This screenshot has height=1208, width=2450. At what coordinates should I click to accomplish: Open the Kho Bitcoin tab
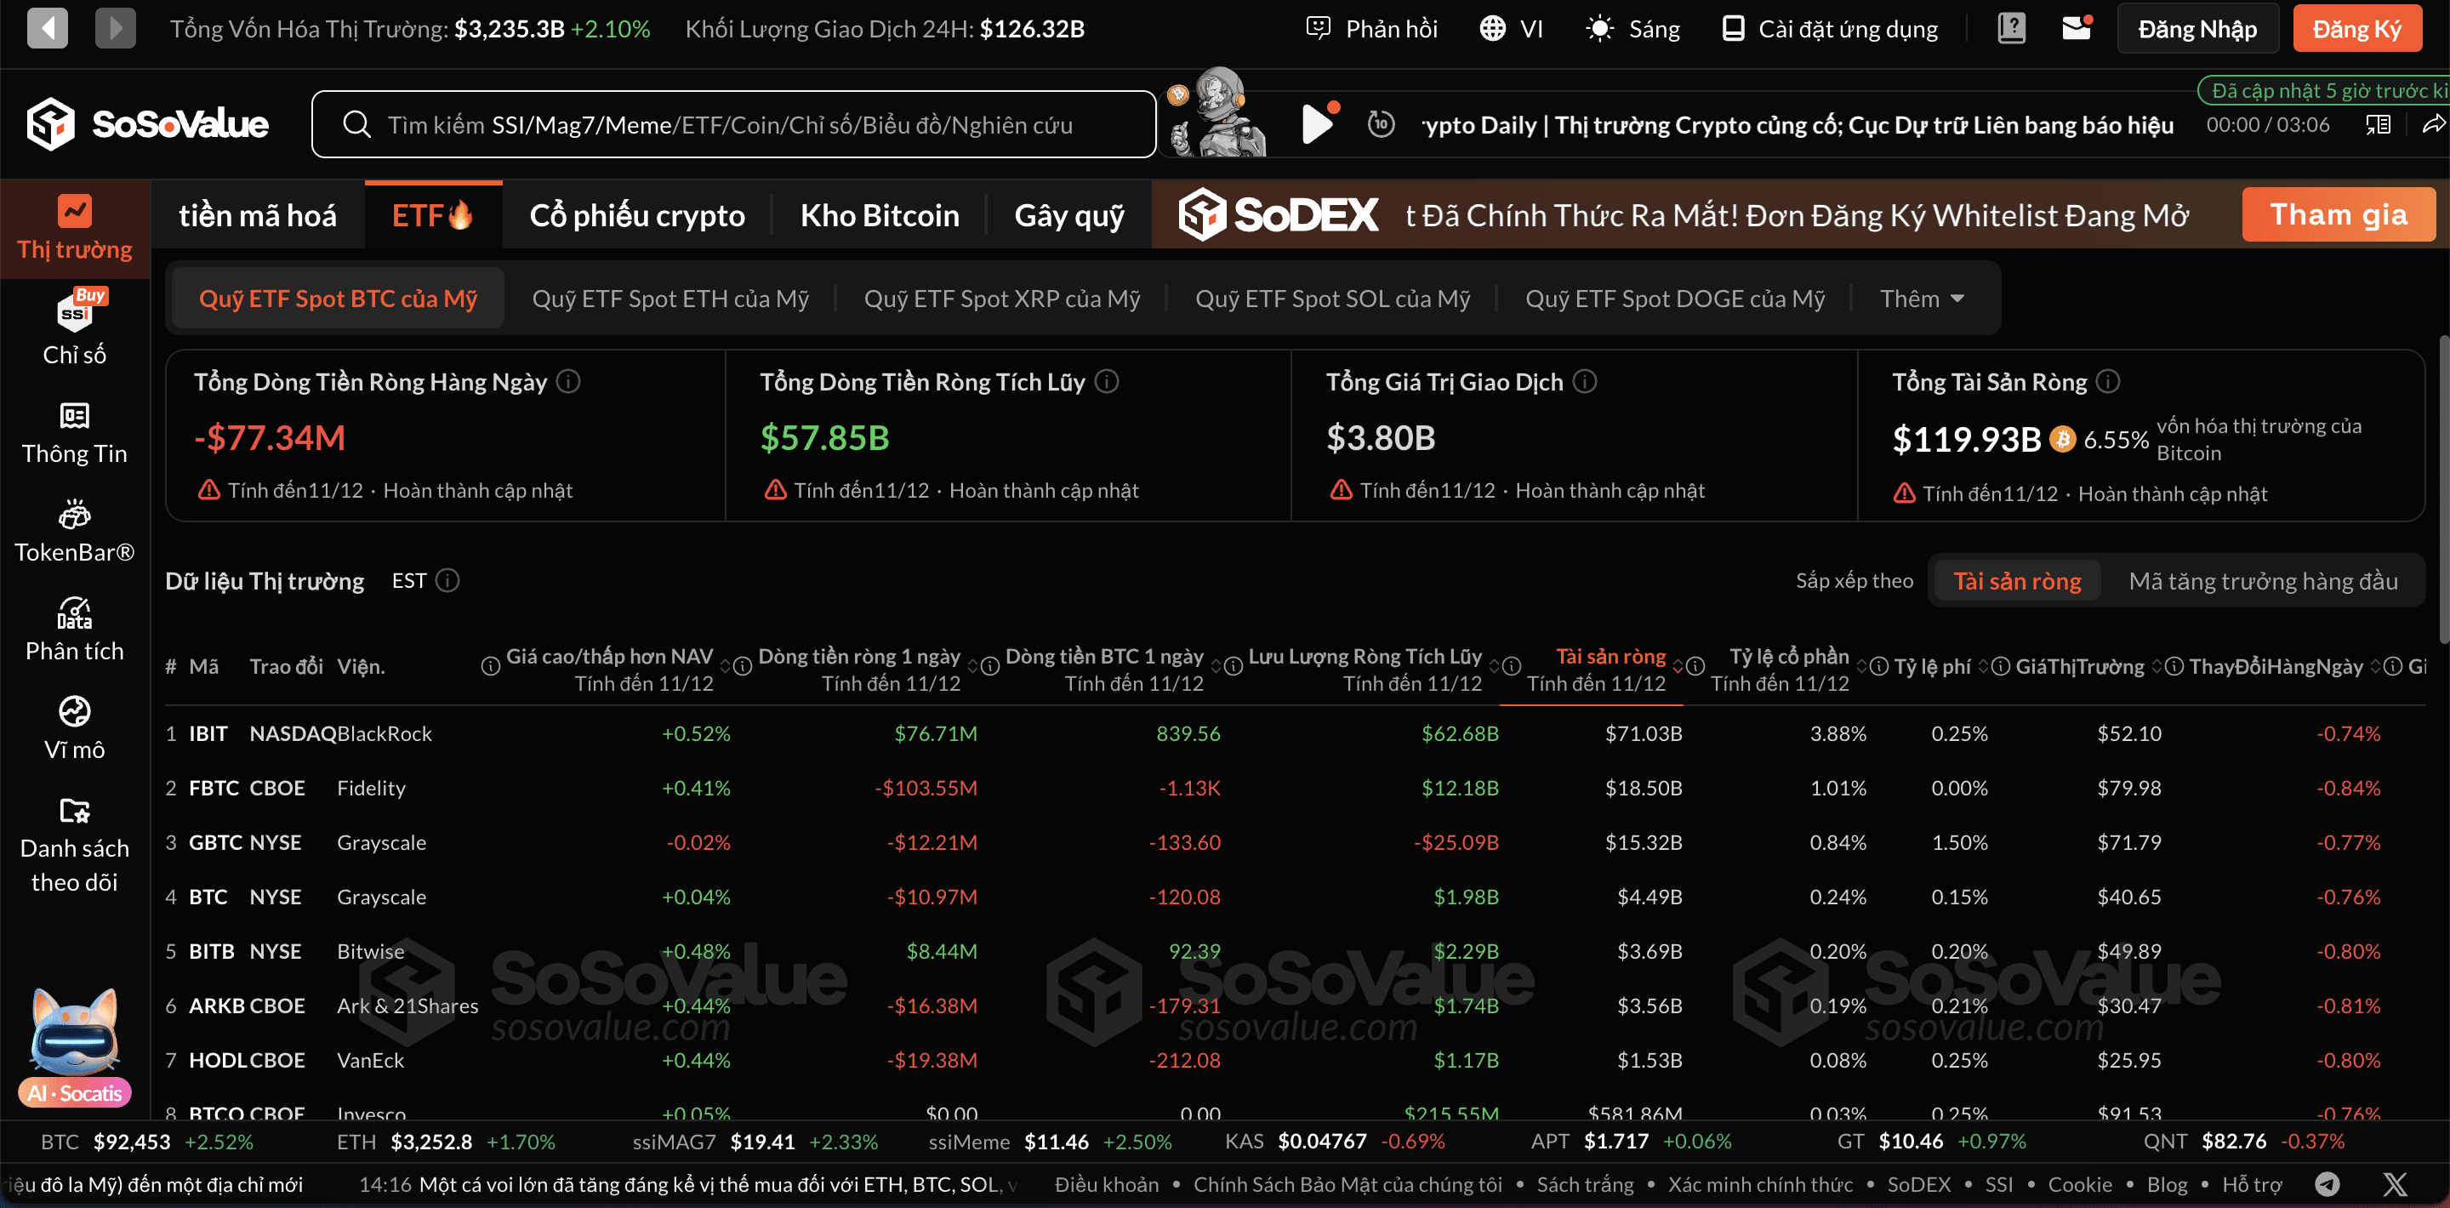point(879,215)
